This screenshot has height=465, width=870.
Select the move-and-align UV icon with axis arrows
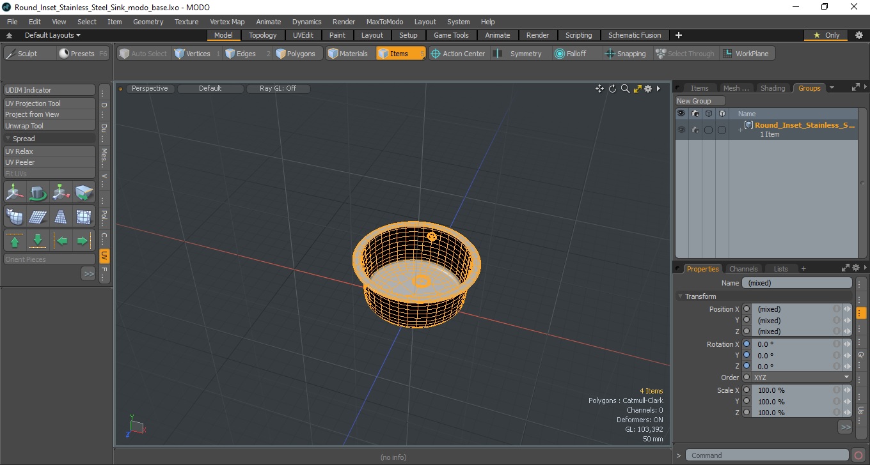point(15,192)
